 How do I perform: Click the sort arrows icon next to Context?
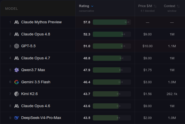[178, 6]
